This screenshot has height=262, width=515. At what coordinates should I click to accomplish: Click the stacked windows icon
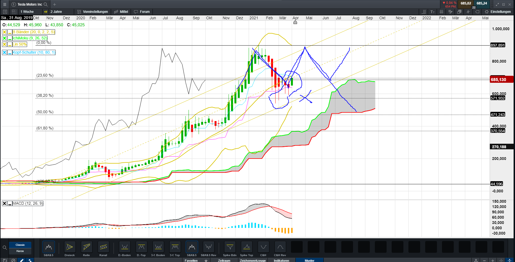click(x=459, y=12)
